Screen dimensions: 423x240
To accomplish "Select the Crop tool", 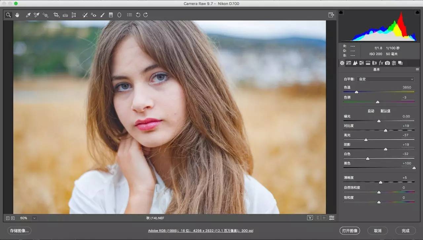I will (x=57, y=15).
